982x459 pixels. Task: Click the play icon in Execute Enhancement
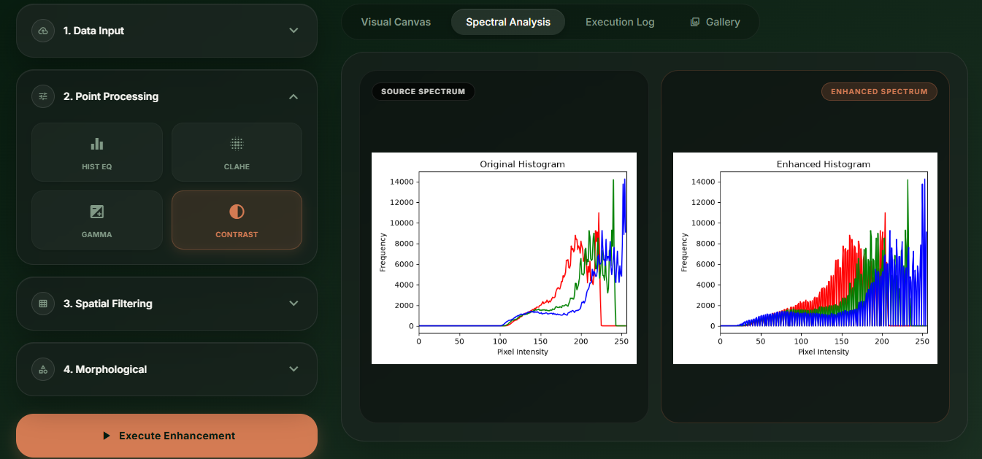106,436
